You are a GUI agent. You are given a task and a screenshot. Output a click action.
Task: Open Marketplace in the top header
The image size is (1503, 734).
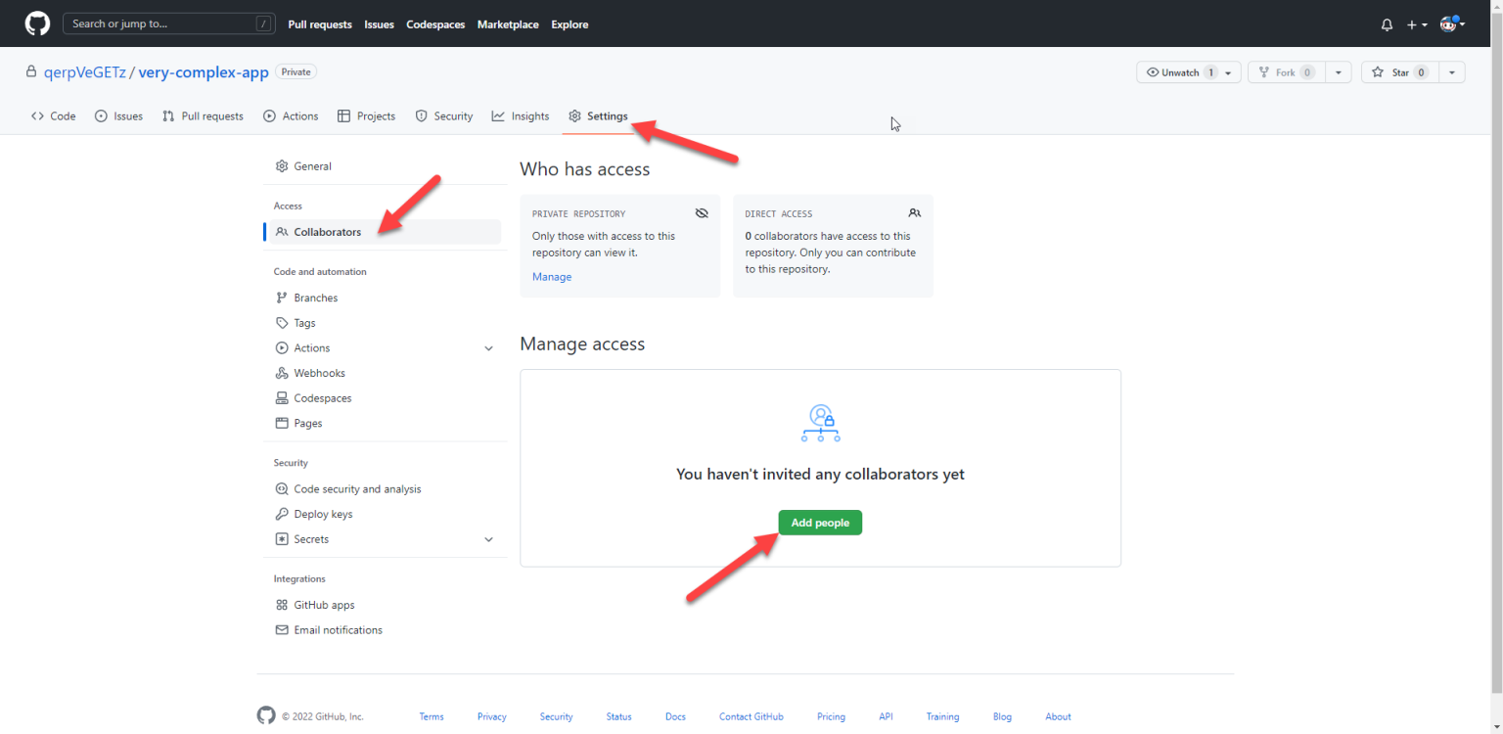[508, 24]
